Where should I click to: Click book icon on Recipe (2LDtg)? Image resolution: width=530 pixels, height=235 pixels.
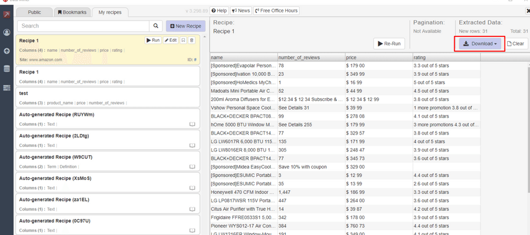click(x=192, y=145)
